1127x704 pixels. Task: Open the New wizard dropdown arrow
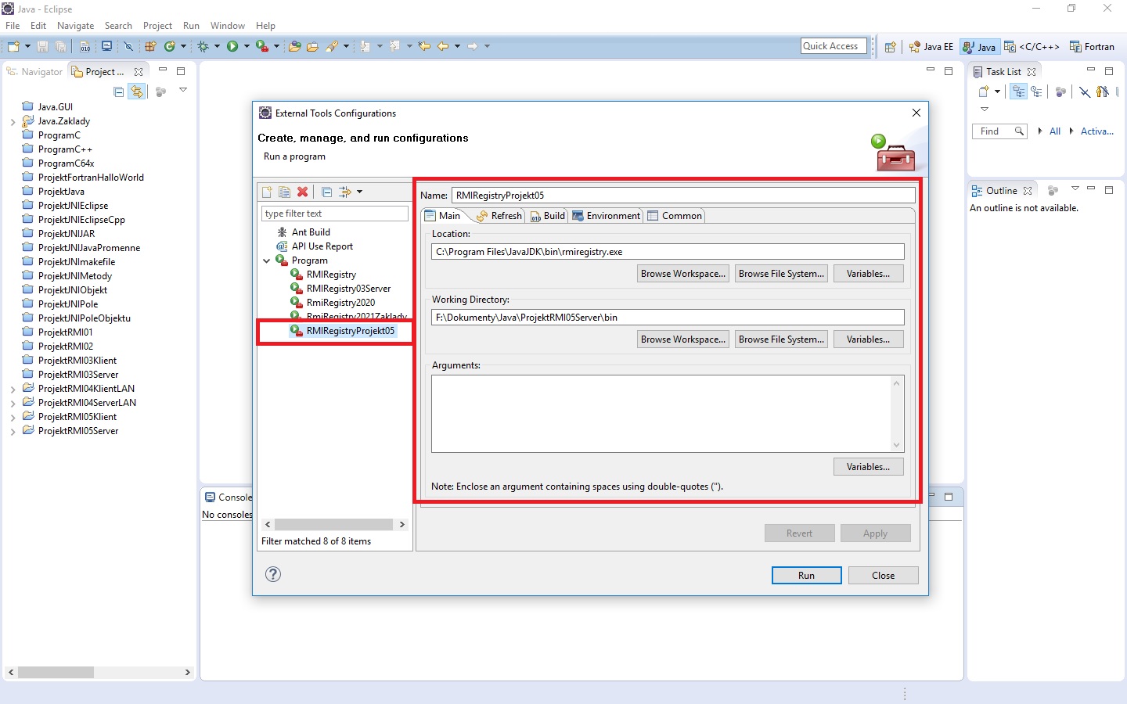(27, 46)
